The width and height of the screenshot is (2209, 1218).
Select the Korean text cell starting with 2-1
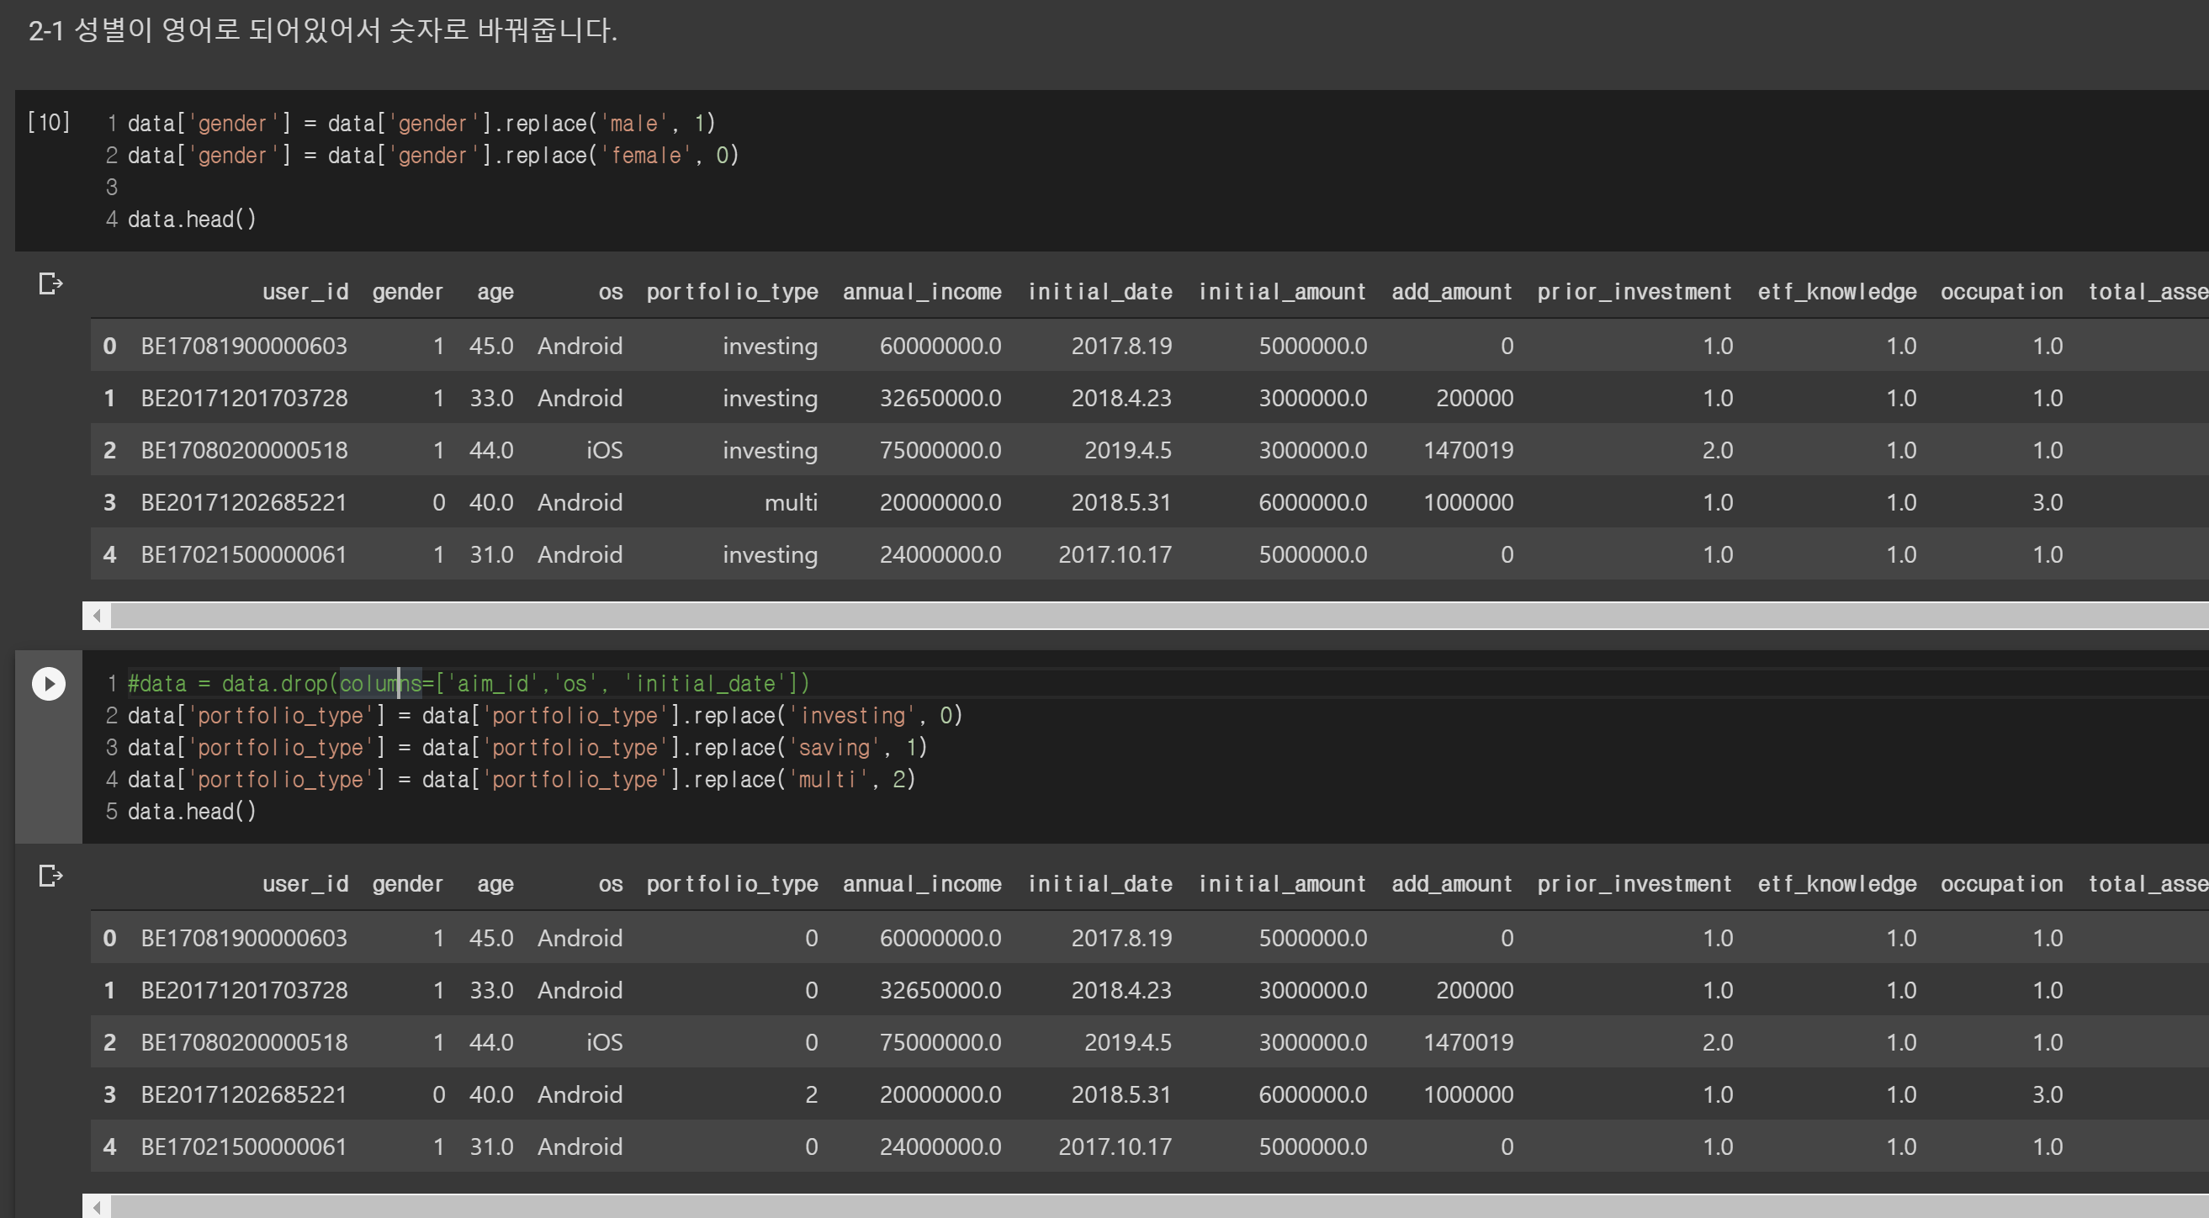(322, 31)
